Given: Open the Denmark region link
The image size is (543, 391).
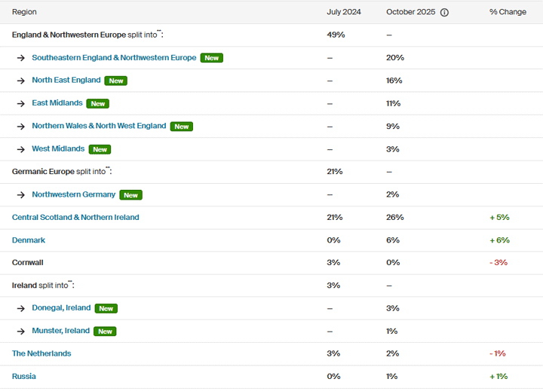Looking at the screenshot, I should (x=29, y=240).
